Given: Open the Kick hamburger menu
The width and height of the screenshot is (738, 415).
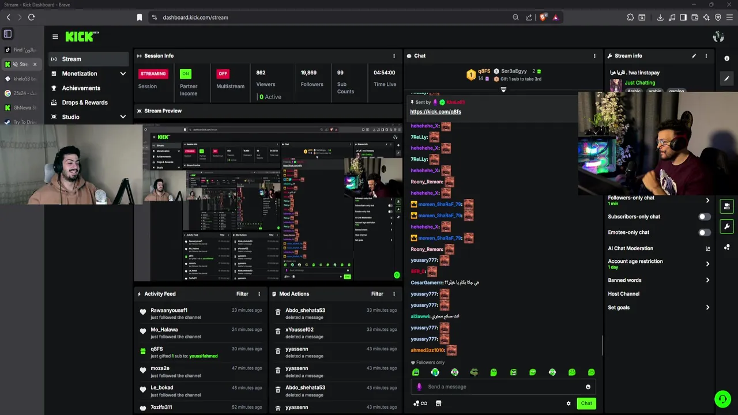Looking at the screenshot, I should click(x=55, y=37).
